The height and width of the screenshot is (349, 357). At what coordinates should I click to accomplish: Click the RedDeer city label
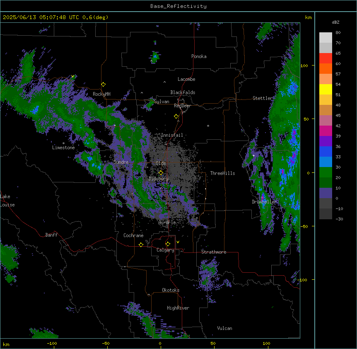click(x=183, y=106)
